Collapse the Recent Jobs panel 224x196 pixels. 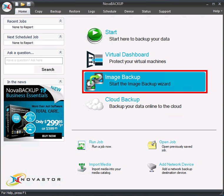point(60,21)
